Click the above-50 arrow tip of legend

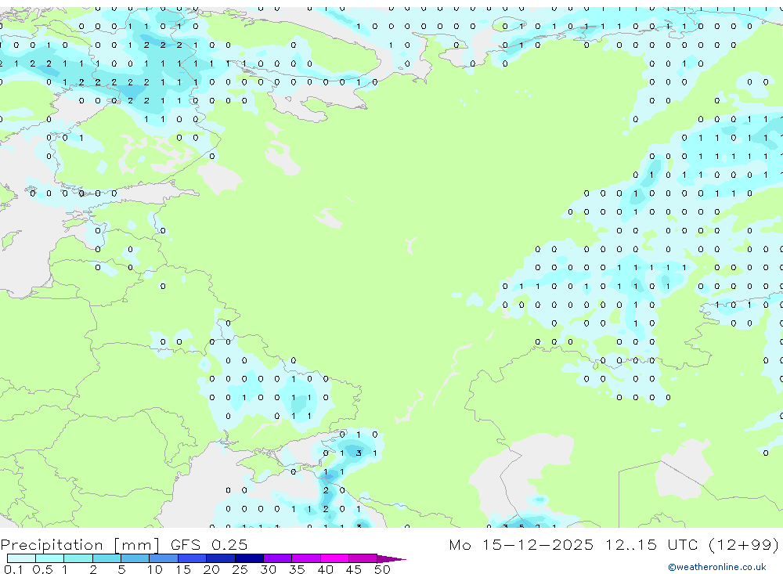click(391, 558)
